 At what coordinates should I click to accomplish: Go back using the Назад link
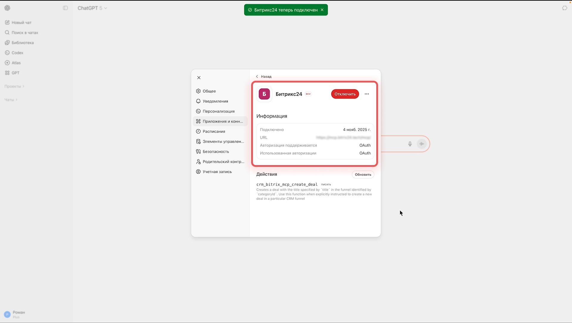[264, 76]
